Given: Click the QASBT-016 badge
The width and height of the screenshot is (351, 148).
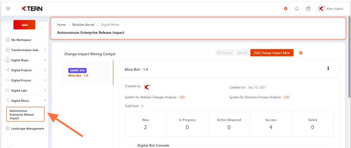Looking at the screenshot, I should (77, 70).
